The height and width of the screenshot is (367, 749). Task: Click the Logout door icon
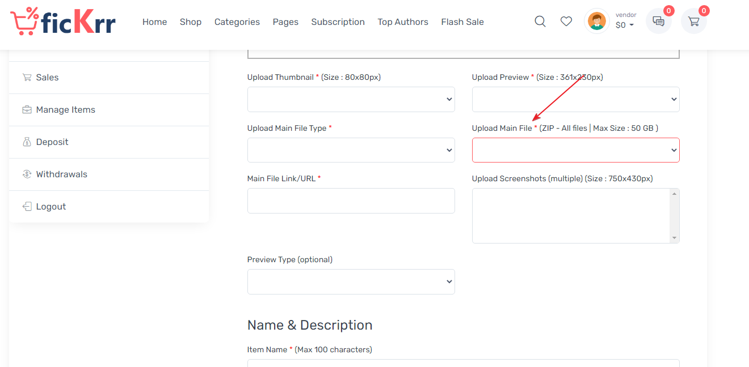27,207
